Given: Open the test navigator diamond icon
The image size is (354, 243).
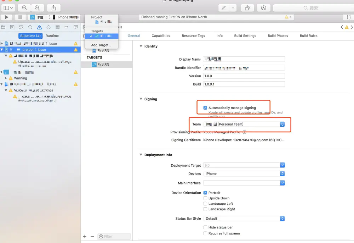Looking at the screenshot, I should [48, 27].
